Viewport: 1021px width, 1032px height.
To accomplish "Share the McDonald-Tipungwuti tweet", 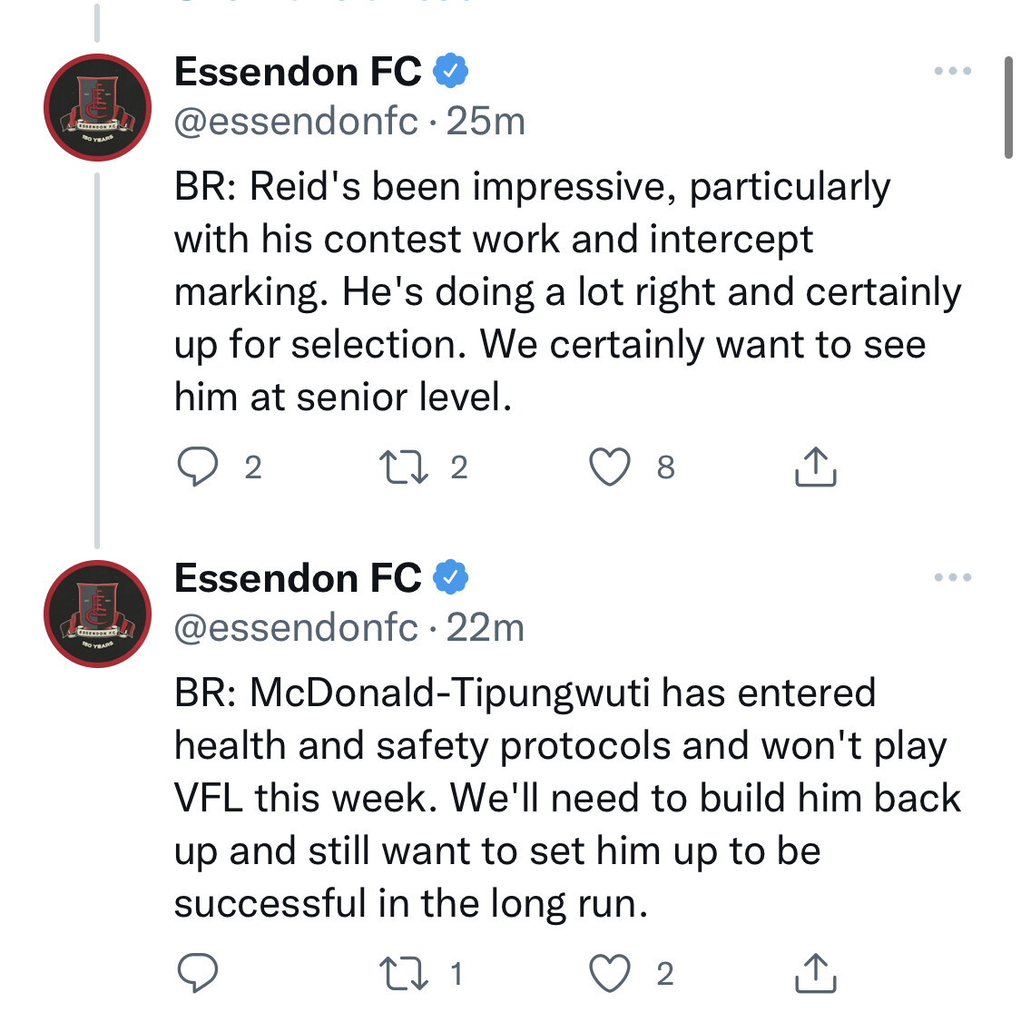I will 816,973.
